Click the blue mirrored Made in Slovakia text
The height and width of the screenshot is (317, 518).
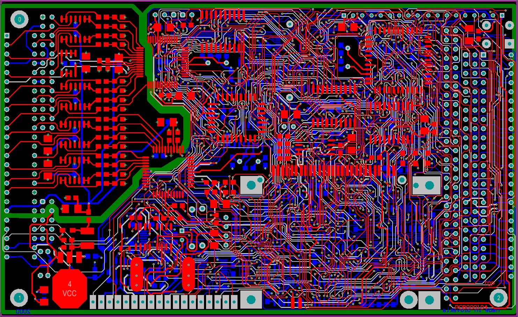click(x=471, y=310)
